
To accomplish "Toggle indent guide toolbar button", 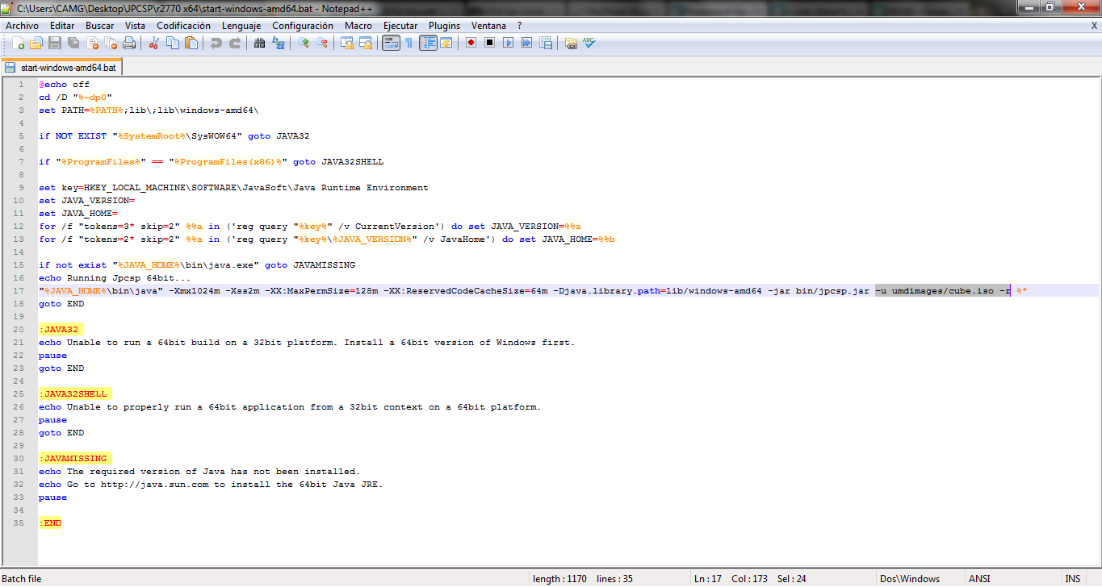I will pyautogui.click(x=428, y=43).
